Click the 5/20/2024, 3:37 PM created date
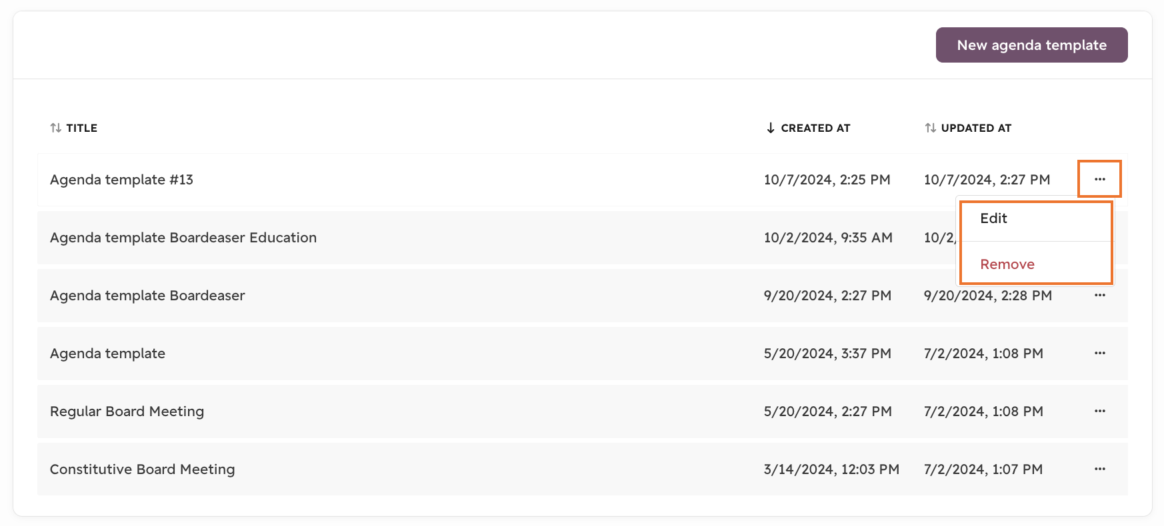 pyautogui.click(x=827, y=354)
